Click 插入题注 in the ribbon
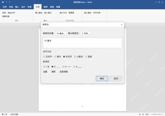Image resolution: width=165 pixels, height=116 pixels. [88, 13]
